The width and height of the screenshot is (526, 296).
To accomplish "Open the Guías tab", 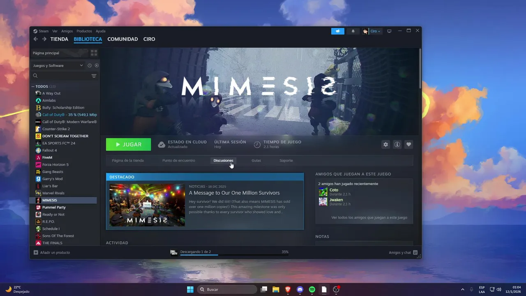I will coord(256,160).
